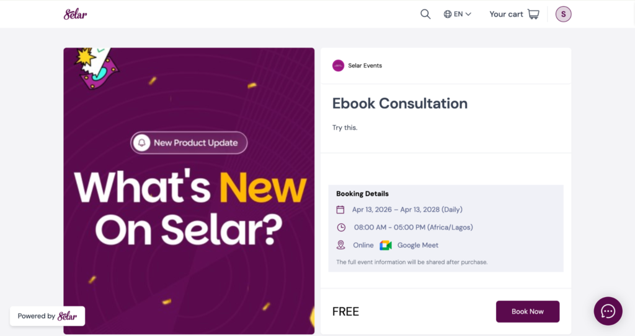Screen dimensions: 635x336
Task: Click the 'Your cart' label
Action: 506,14
